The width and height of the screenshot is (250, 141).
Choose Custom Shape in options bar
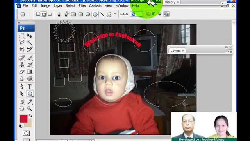pyautogui.click(x=109, y=14)
